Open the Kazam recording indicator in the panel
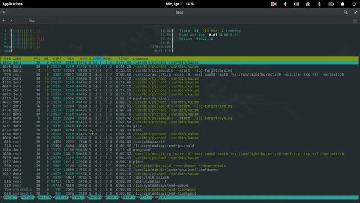 (x=273, y=4)
